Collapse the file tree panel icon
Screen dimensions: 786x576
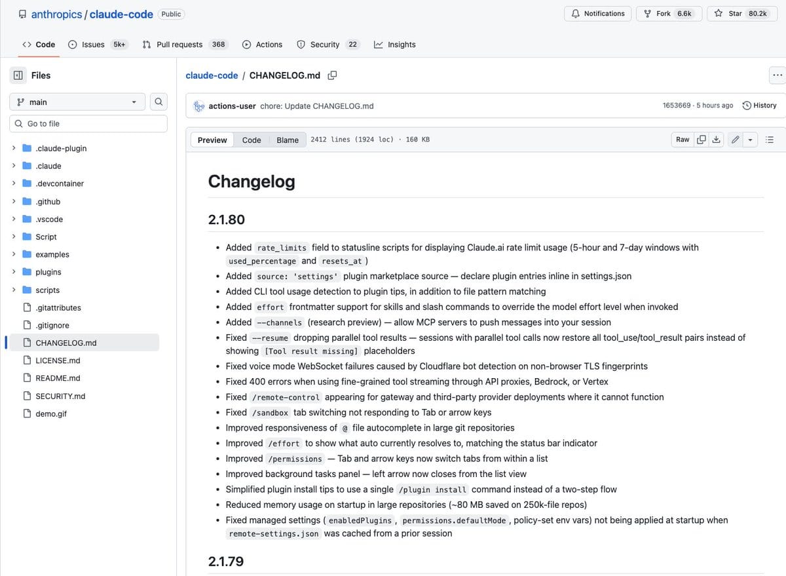point(18,75)
